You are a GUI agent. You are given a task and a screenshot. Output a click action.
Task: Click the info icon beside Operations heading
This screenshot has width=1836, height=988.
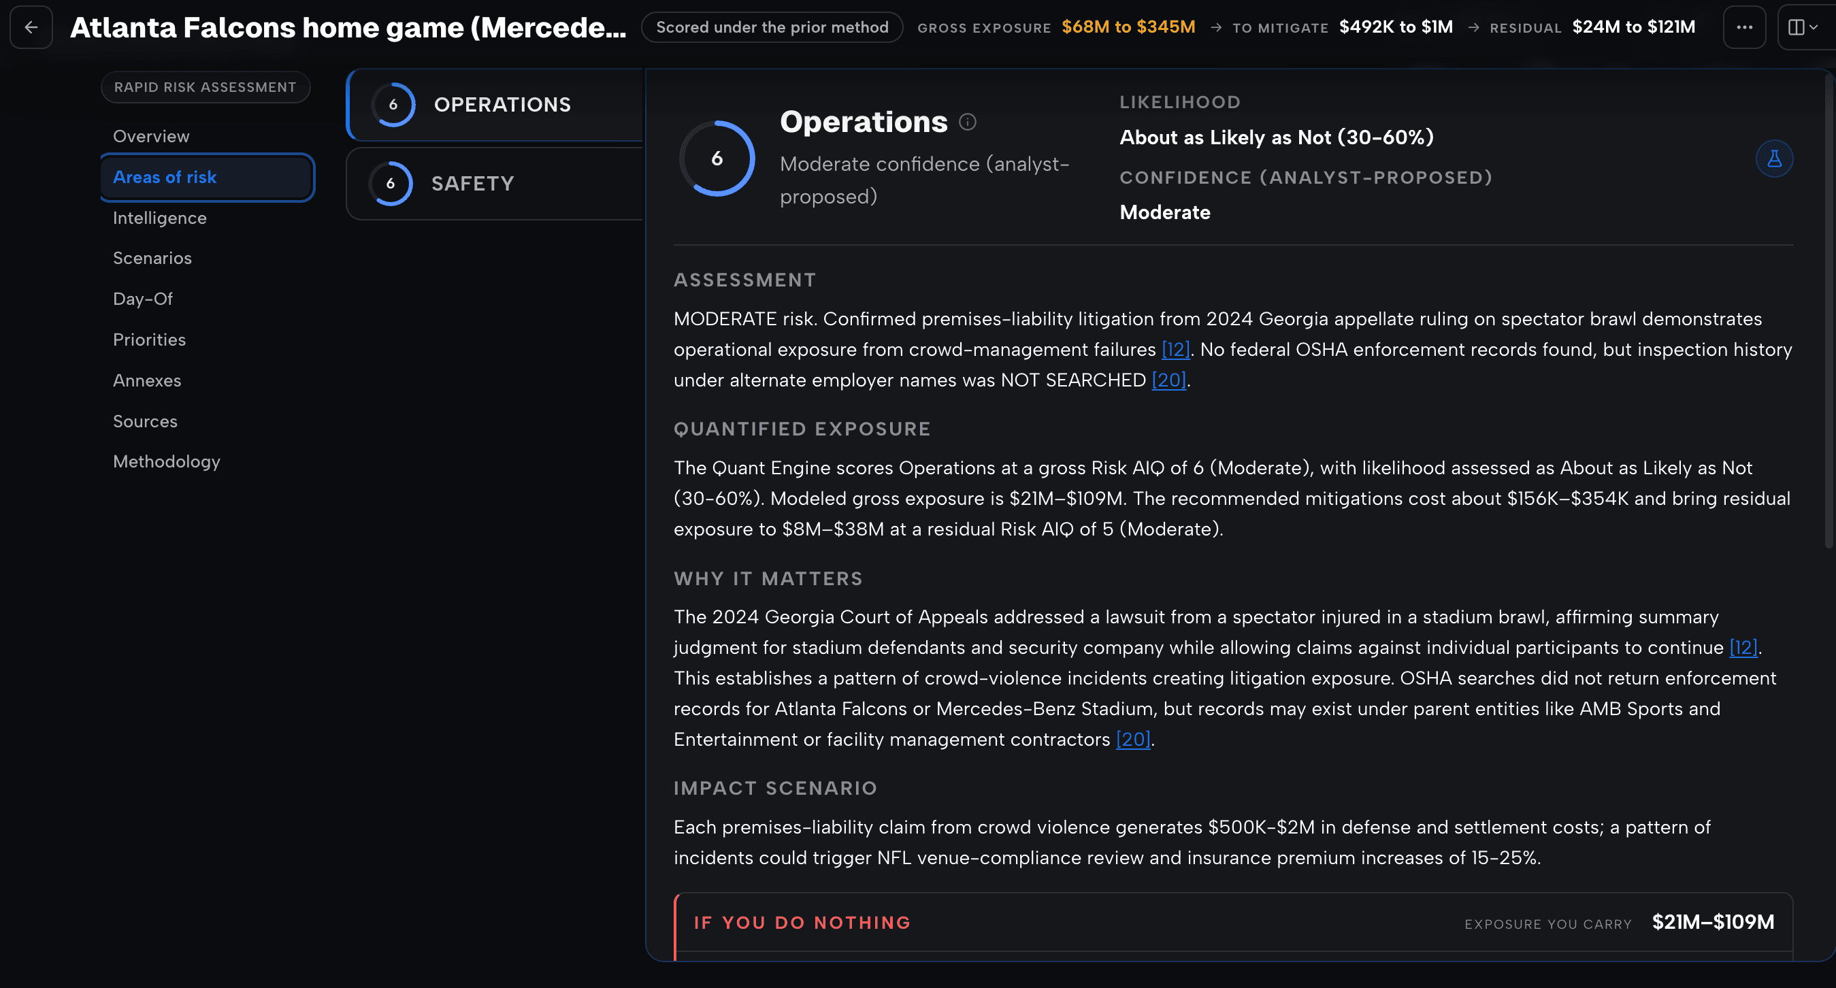[x=967, y=122]
